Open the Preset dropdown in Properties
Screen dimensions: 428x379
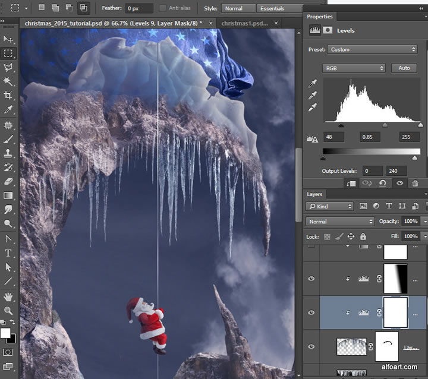click(373, 49)
